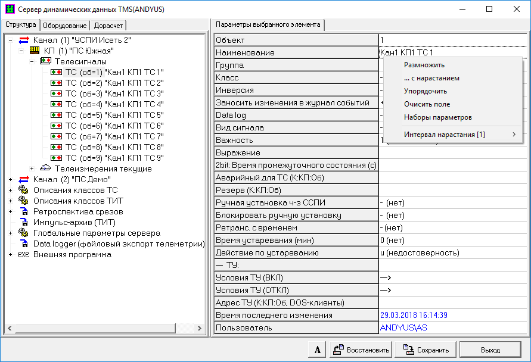Viewport: 531px width, 362px height.
Task: Click the exe icon of Внешняя программа
Action: click(x=24, y=254)
